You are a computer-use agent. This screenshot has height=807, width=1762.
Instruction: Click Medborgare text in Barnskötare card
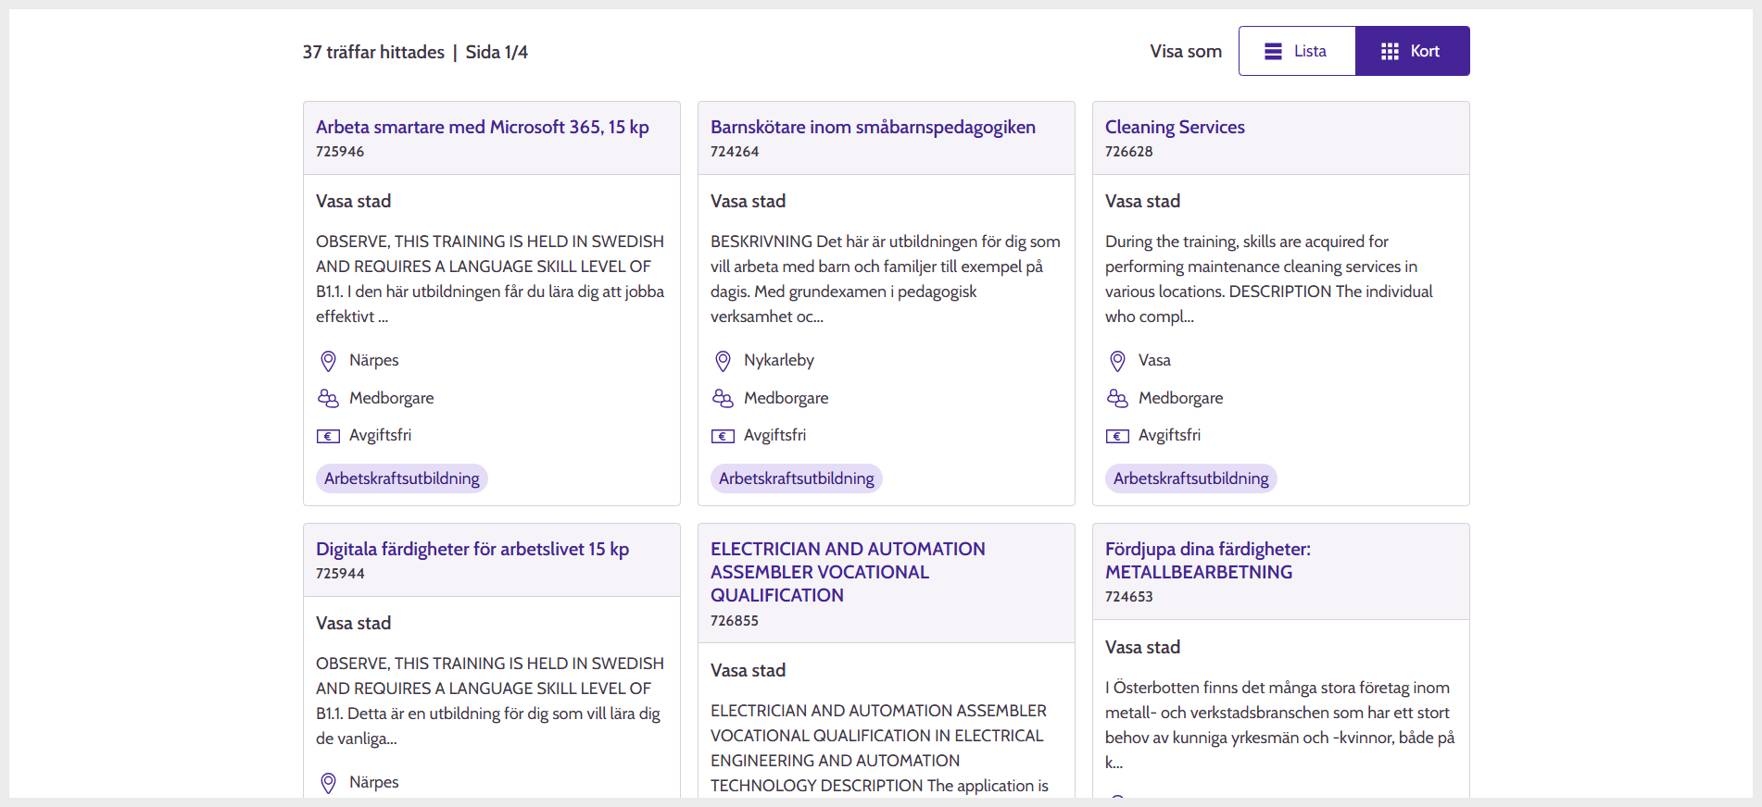point(787,398)
